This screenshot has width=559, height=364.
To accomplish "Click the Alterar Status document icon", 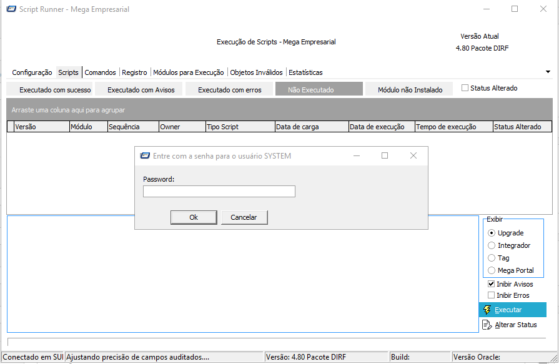I will (487, 325).
